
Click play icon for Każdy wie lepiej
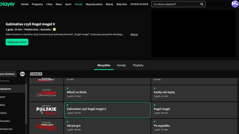[x=155, y=88]
